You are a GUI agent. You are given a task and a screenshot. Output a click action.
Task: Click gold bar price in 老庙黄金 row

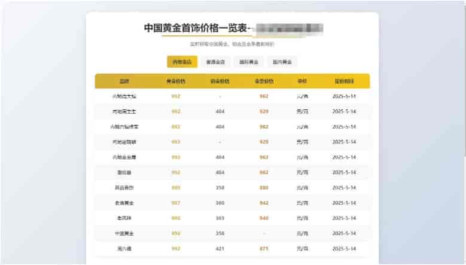[264, 203]
